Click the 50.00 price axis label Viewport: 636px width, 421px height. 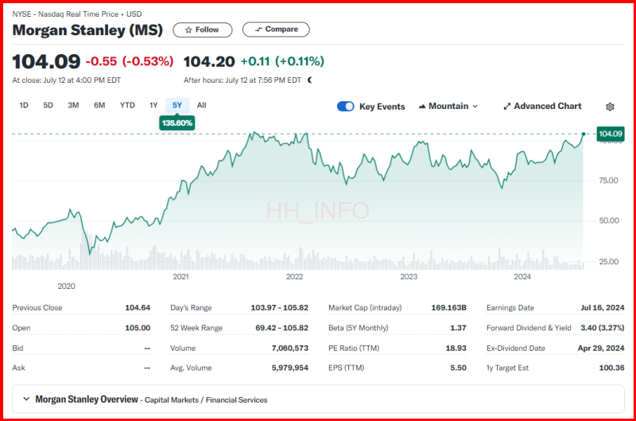(609, 221)
